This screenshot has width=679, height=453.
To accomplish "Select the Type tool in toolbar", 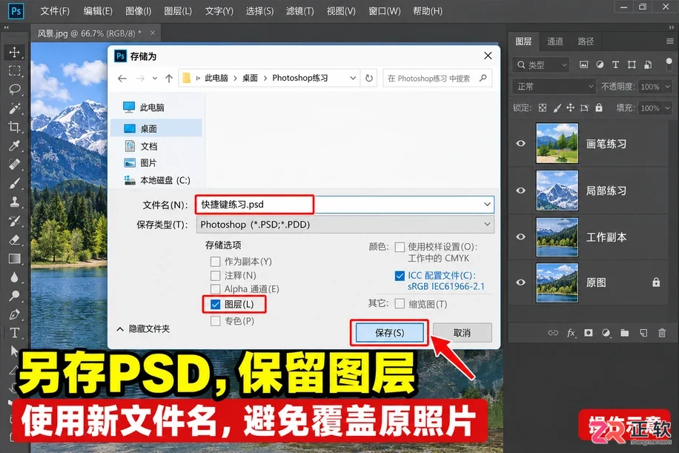I will click(x=14, y=333).
